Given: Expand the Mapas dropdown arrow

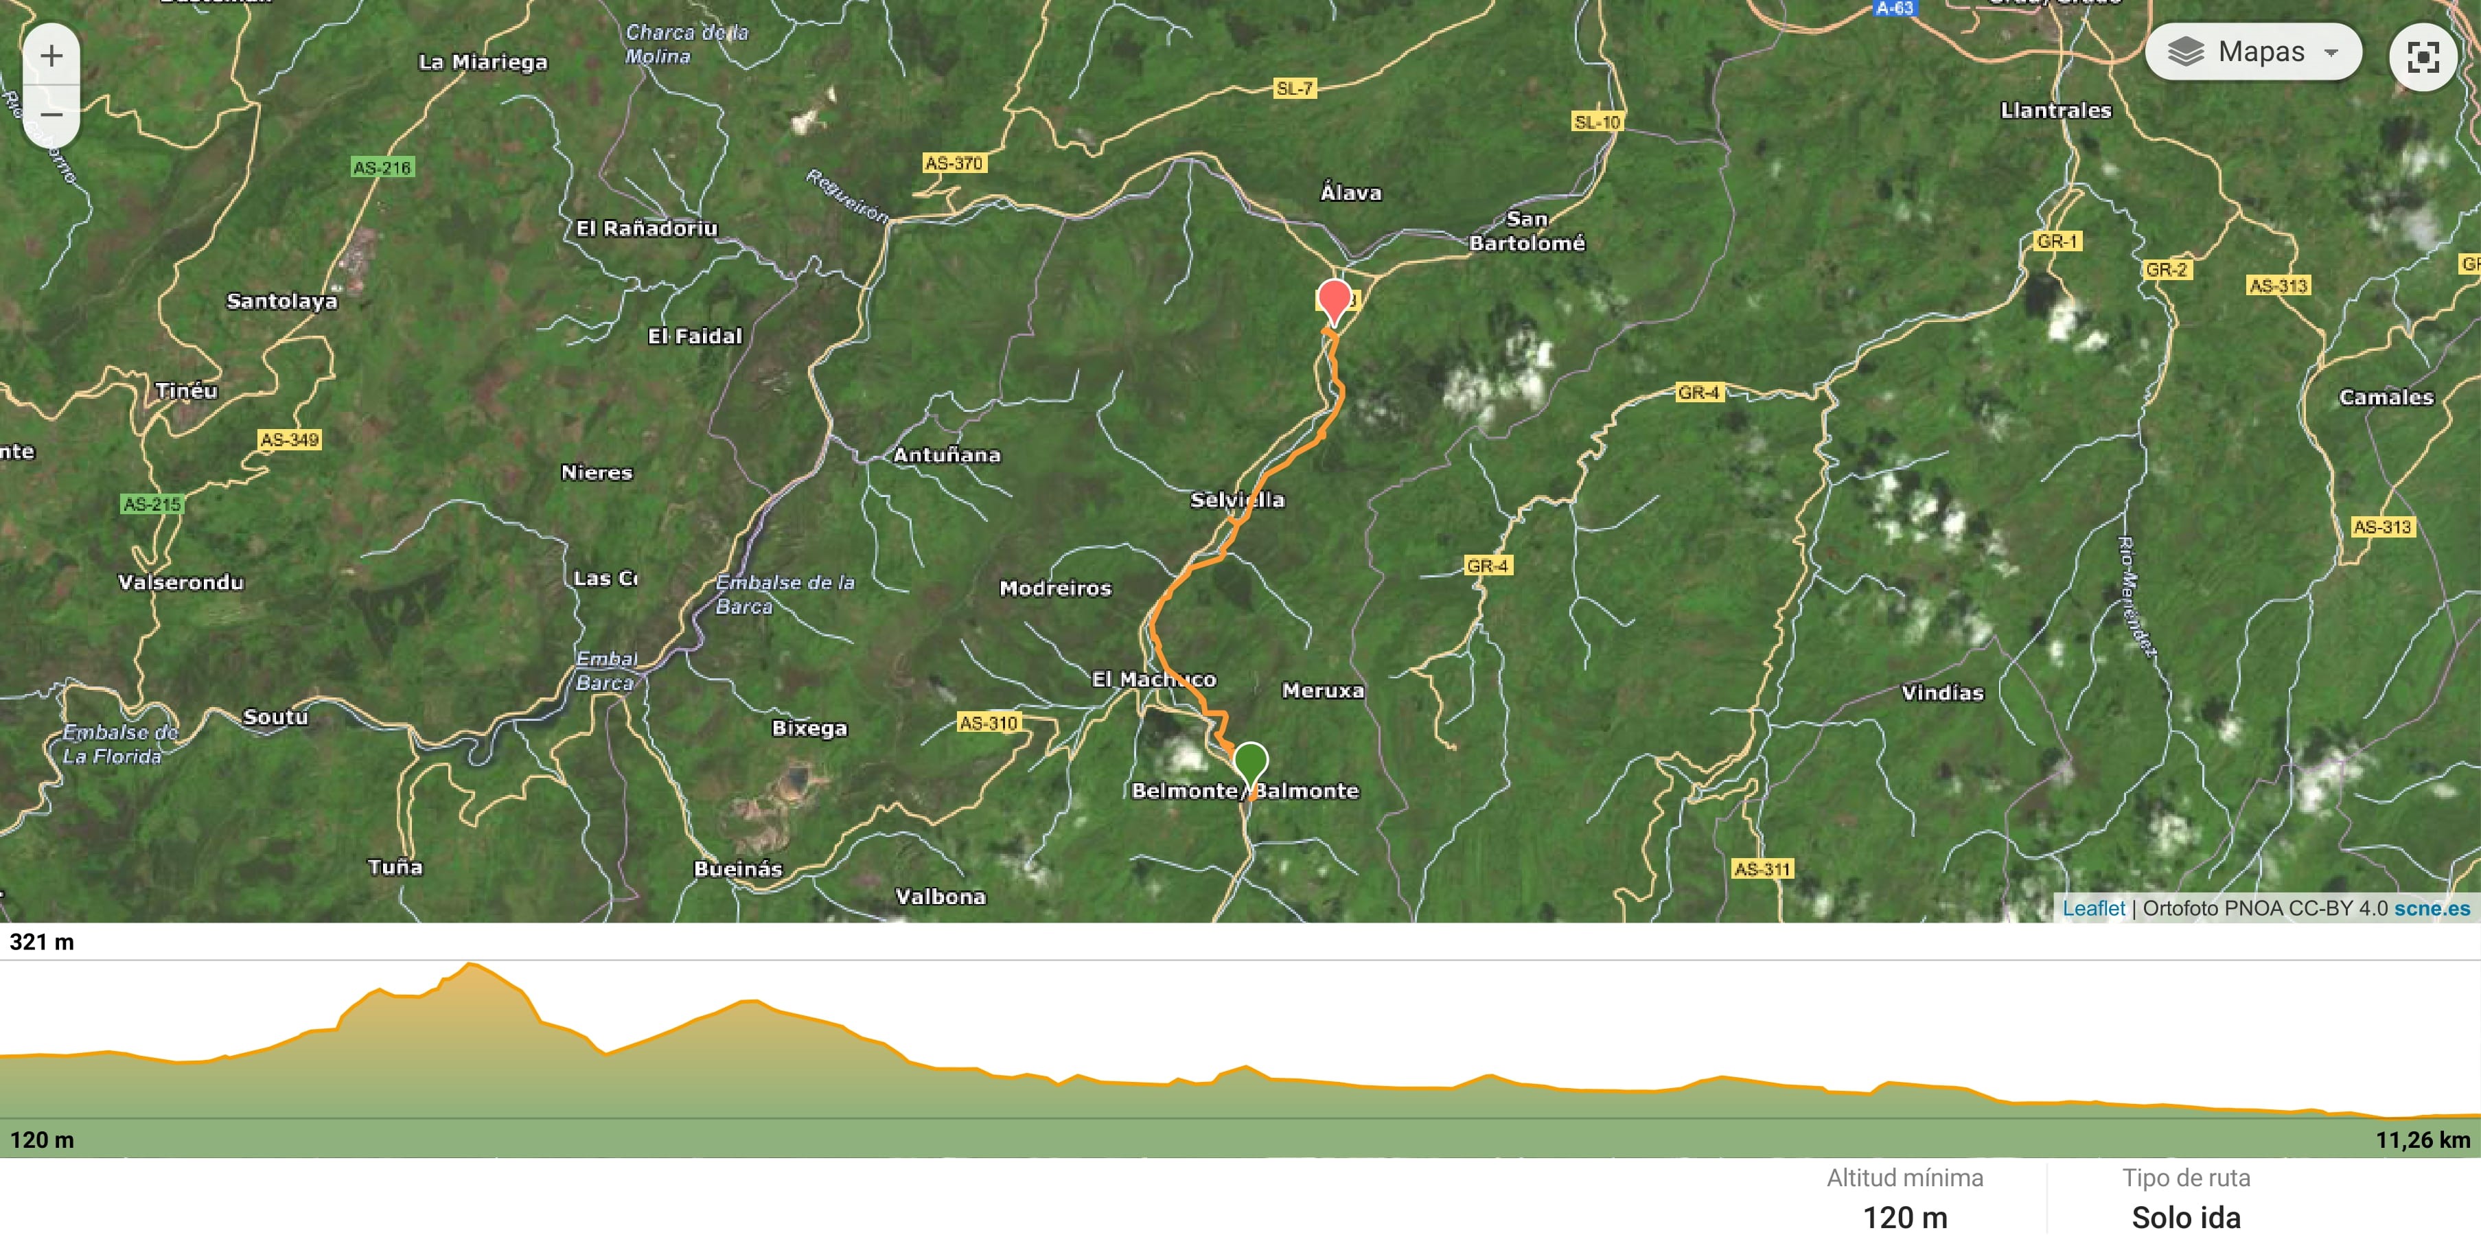Looking at the screenshot, I should 2332,52.
